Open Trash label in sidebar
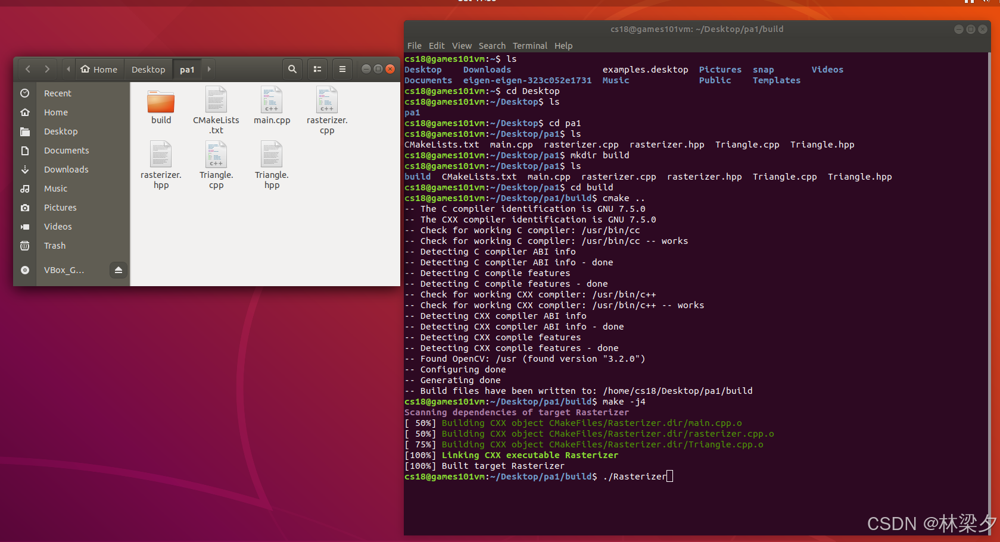Image resolution: width=1000 pixels, height=542 pixels. point(55,246)
